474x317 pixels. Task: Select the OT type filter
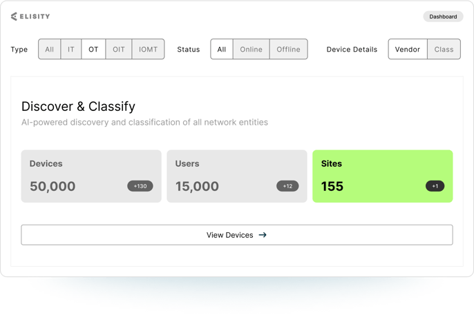[93, 49]
